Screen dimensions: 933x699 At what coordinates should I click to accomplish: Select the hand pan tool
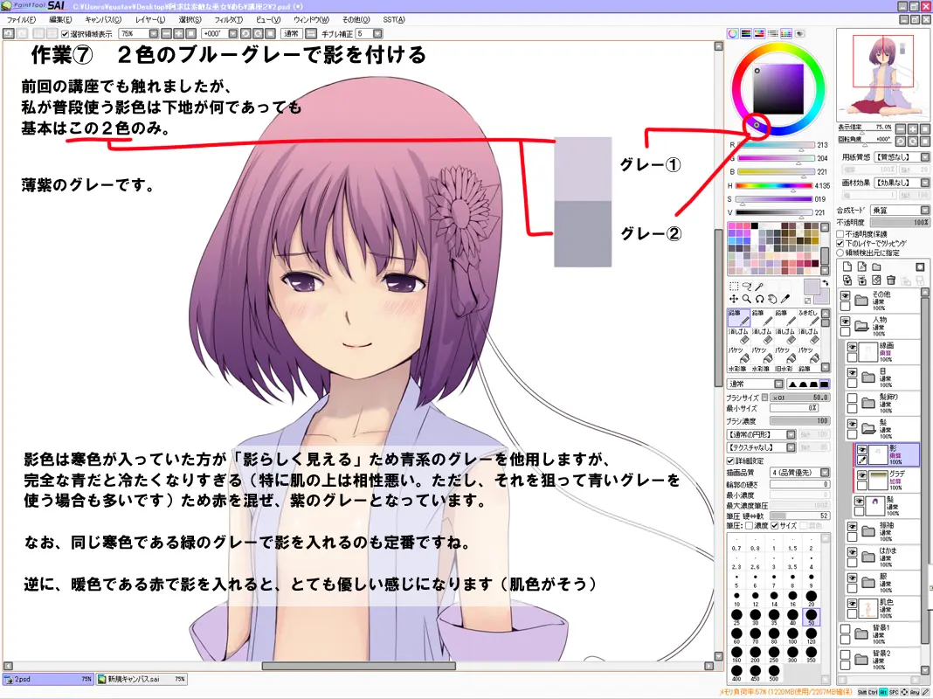tap(772, 299)
